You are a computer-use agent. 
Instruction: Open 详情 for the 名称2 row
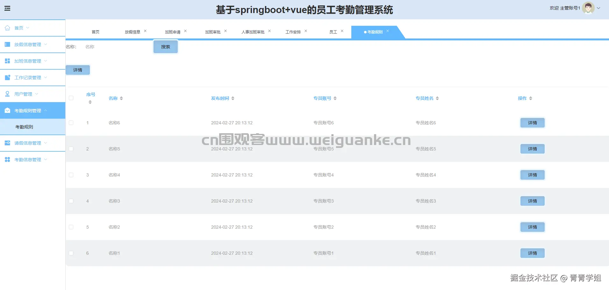click(533, 227)
